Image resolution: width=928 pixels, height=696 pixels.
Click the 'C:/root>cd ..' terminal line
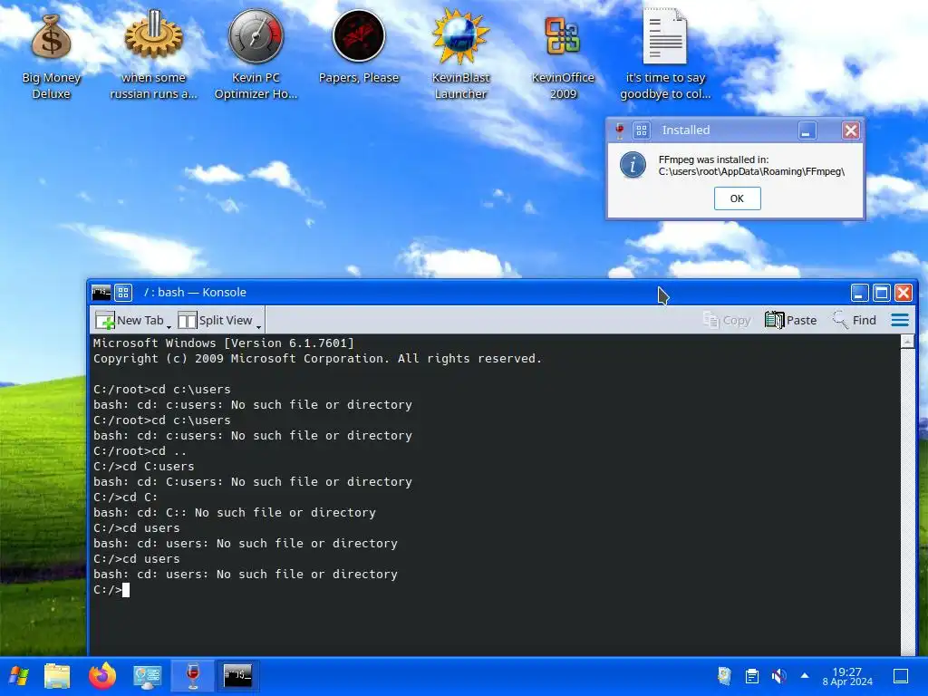tap(140, 451)
